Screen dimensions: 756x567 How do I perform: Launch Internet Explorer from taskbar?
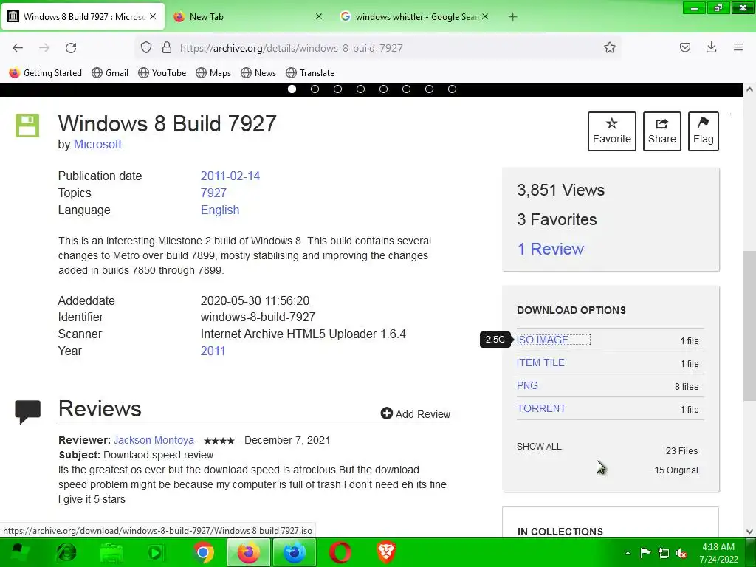coord(66,552)
